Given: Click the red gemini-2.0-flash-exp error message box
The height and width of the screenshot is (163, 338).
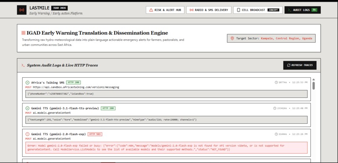Looking at the screenshot, I should pyautogui.click(x=166, y=148).
